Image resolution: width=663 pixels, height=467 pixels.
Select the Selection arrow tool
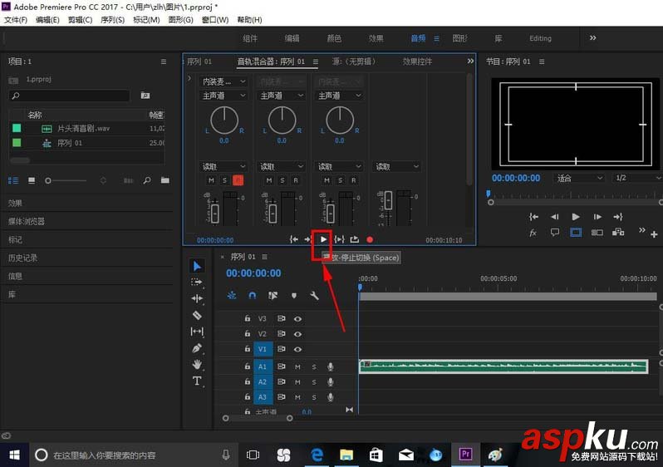pos(197,266)
